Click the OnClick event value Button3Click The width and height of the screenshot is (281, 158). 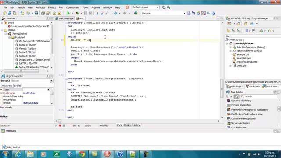(x=31, y=103)
